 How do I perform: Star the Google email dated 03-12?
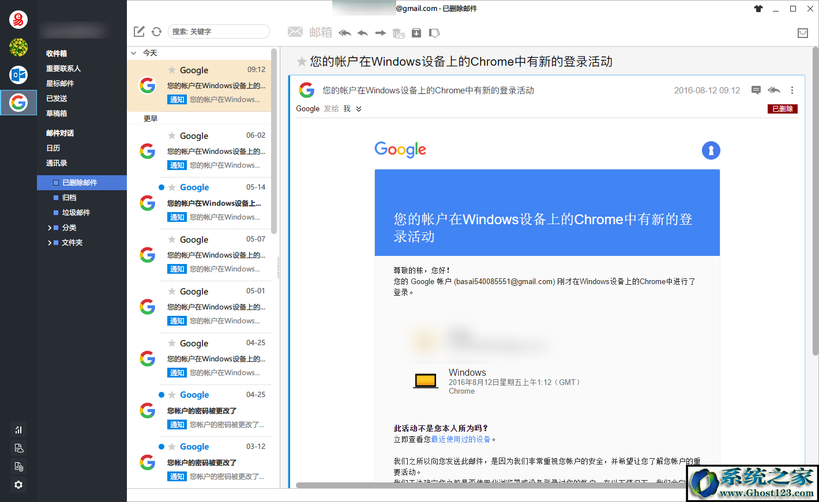click(x=172, y=447)
